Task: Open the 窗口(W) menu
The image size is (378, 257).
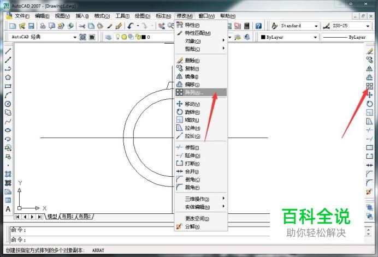Action: coord(206,16)
